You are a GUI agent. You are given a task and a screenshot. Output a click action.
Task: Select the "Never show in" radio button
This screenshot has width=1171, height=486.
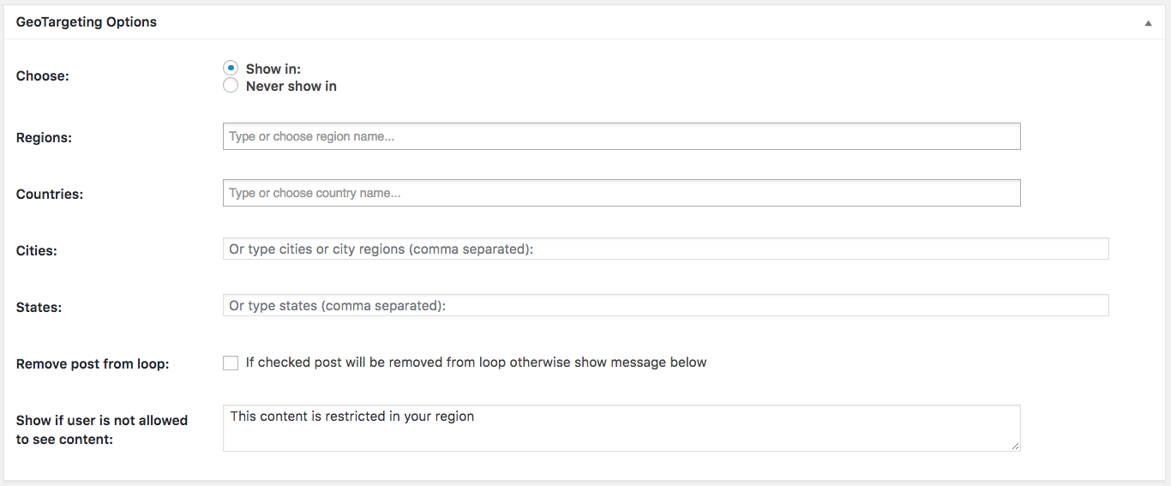(231, 86)
